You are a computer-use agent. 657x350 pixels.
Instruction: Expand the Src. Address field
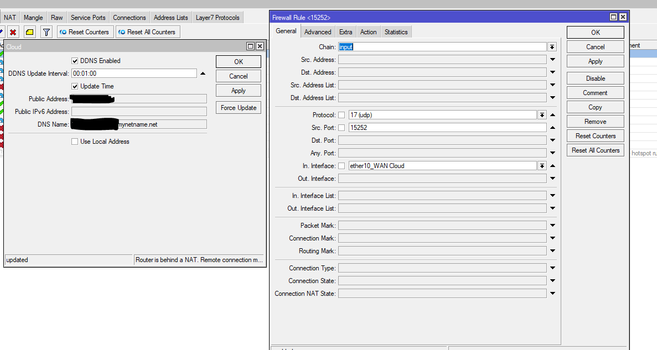coord(553,60)
